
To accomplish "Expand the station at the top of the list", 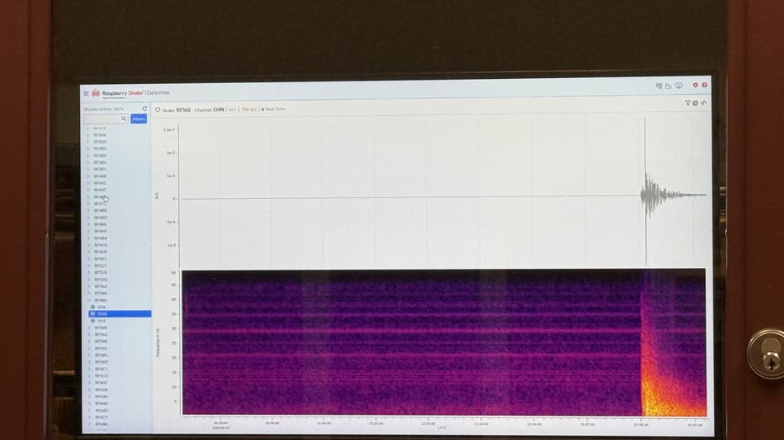I will point(99,128).
